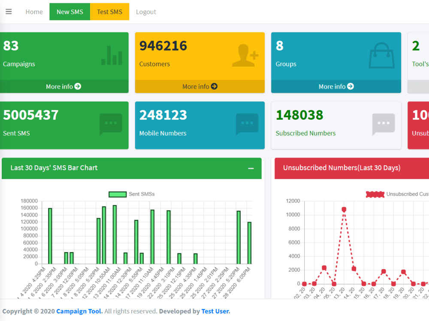Click Logout in the navbar
Image resolution: width=429 pixels, height=321 pixels.
(x=146, y=12)
